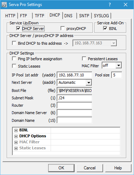Uncheck the DHCP Server checkbox

coord(18,28)
